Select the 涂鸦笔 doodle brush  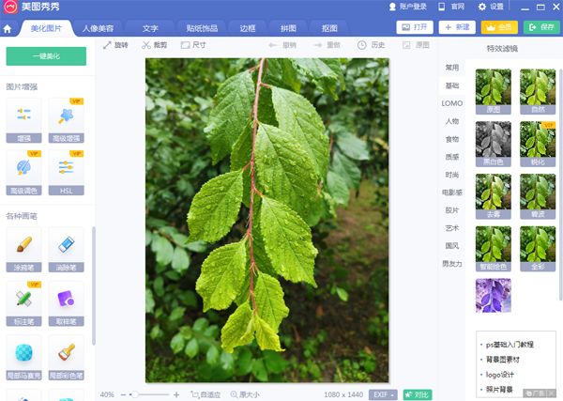pos(23,250)
